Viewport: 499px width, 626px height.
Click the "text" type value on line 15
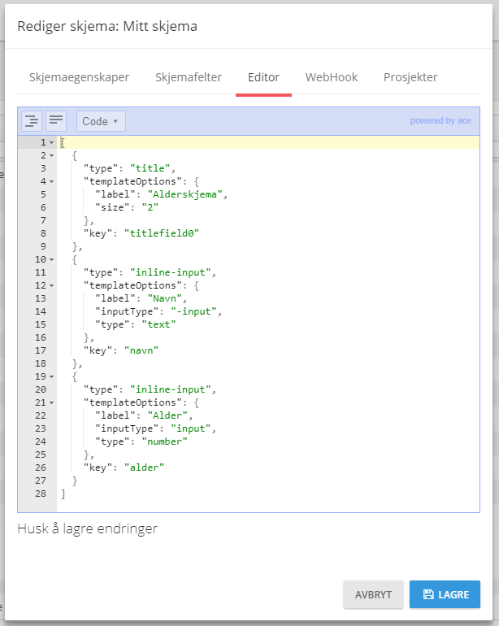[x=158, y=324]
